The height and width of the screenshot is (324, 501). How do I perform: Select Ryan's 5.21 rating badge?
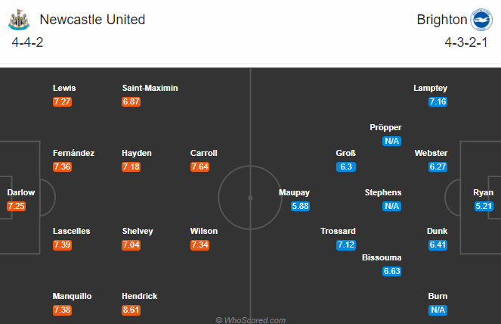(x=484, y=206)
